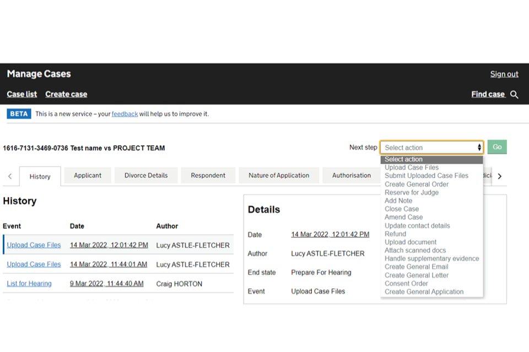The height and width of the screenshot is (352, 529).
Task: Open the List for Hearing event
Action: 29,284
